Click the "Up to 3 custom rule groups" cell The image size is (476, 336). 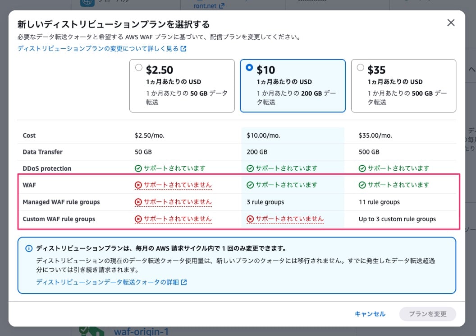pos(397,219)
